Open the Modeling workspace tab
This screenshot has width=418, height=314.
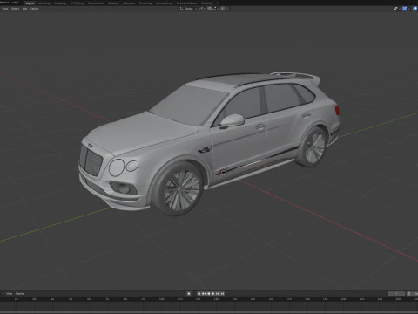(x=44, y=3)
